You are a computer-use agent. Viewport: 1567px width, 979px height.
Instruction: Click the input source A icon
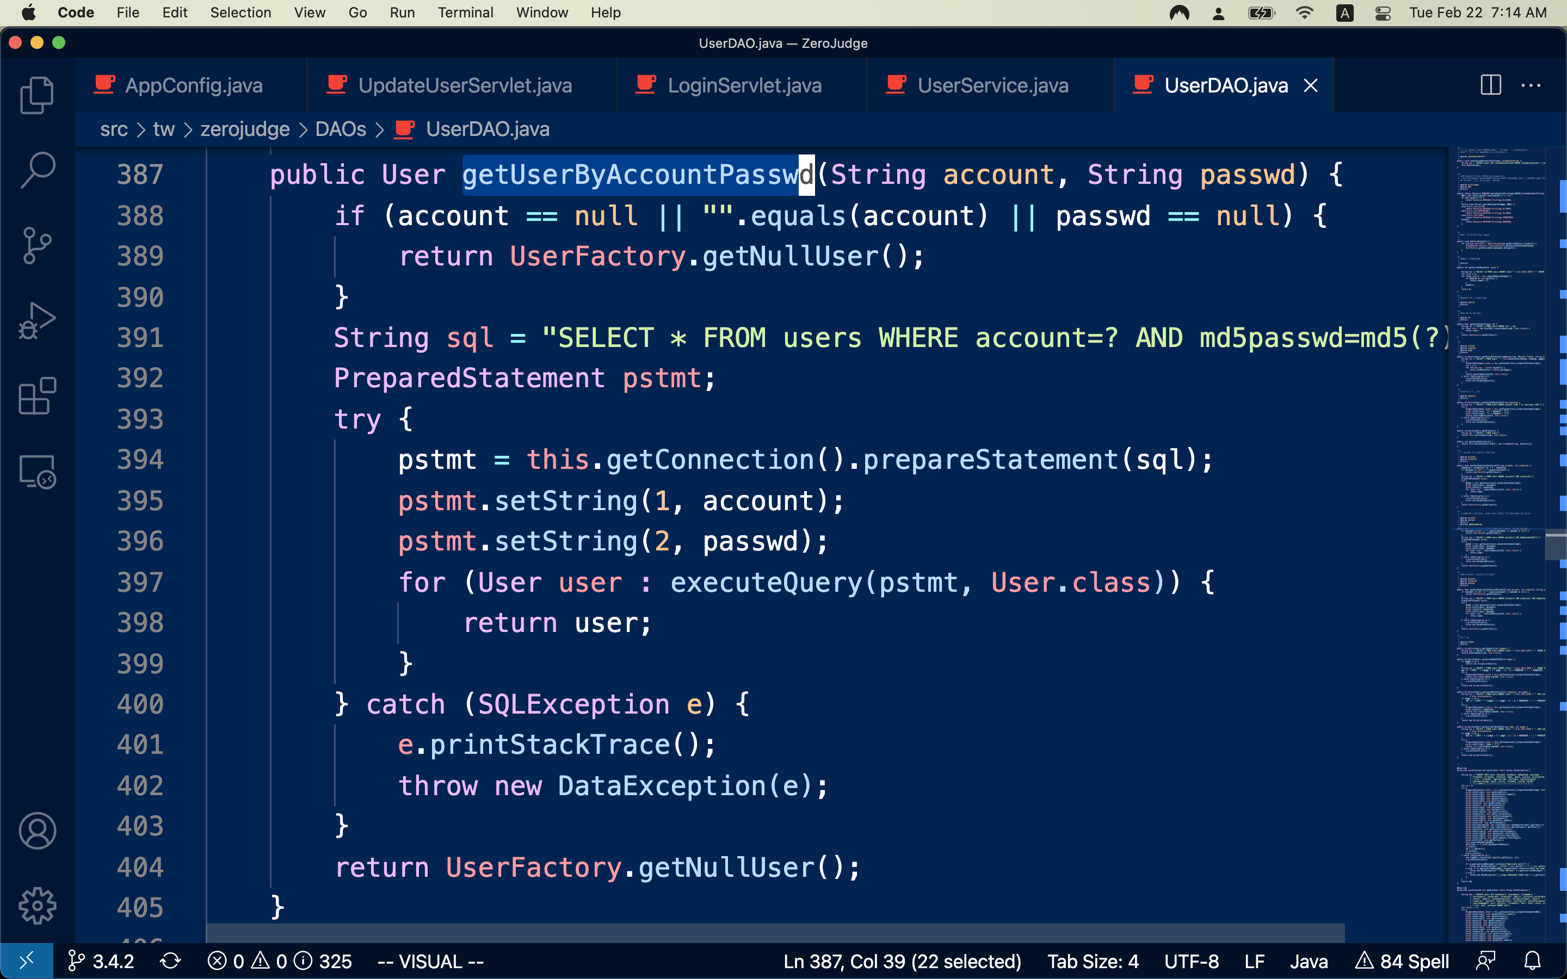click(1344, 13)
